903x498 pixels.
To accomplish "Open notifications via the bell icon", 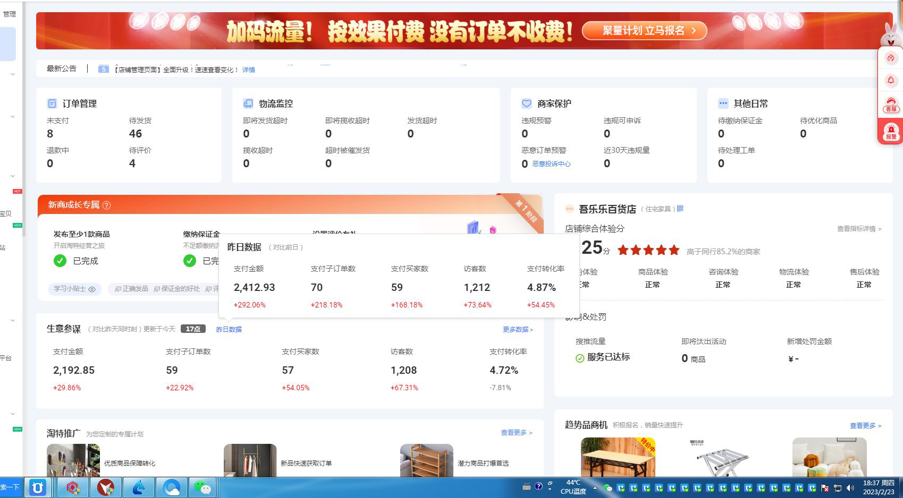I will pos(890,80).
